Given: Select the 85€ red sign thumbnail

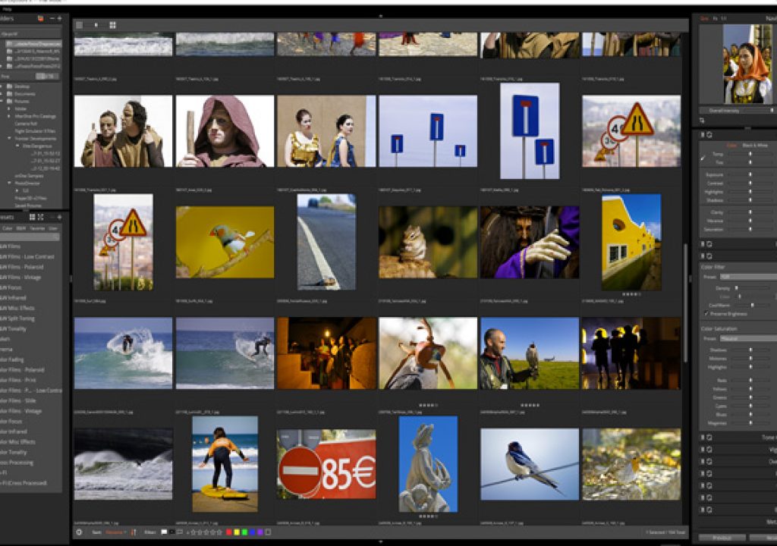Looking at the screenshot, I should click(x=326, y=464).
